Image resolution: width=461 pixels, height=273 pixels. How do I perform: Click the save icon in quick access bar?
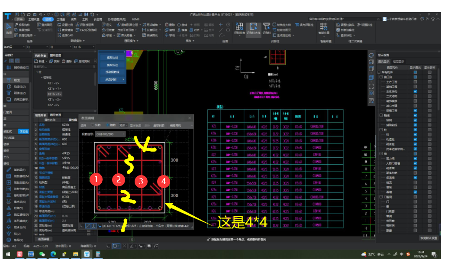pyautogui.click(x=35, y=14)
